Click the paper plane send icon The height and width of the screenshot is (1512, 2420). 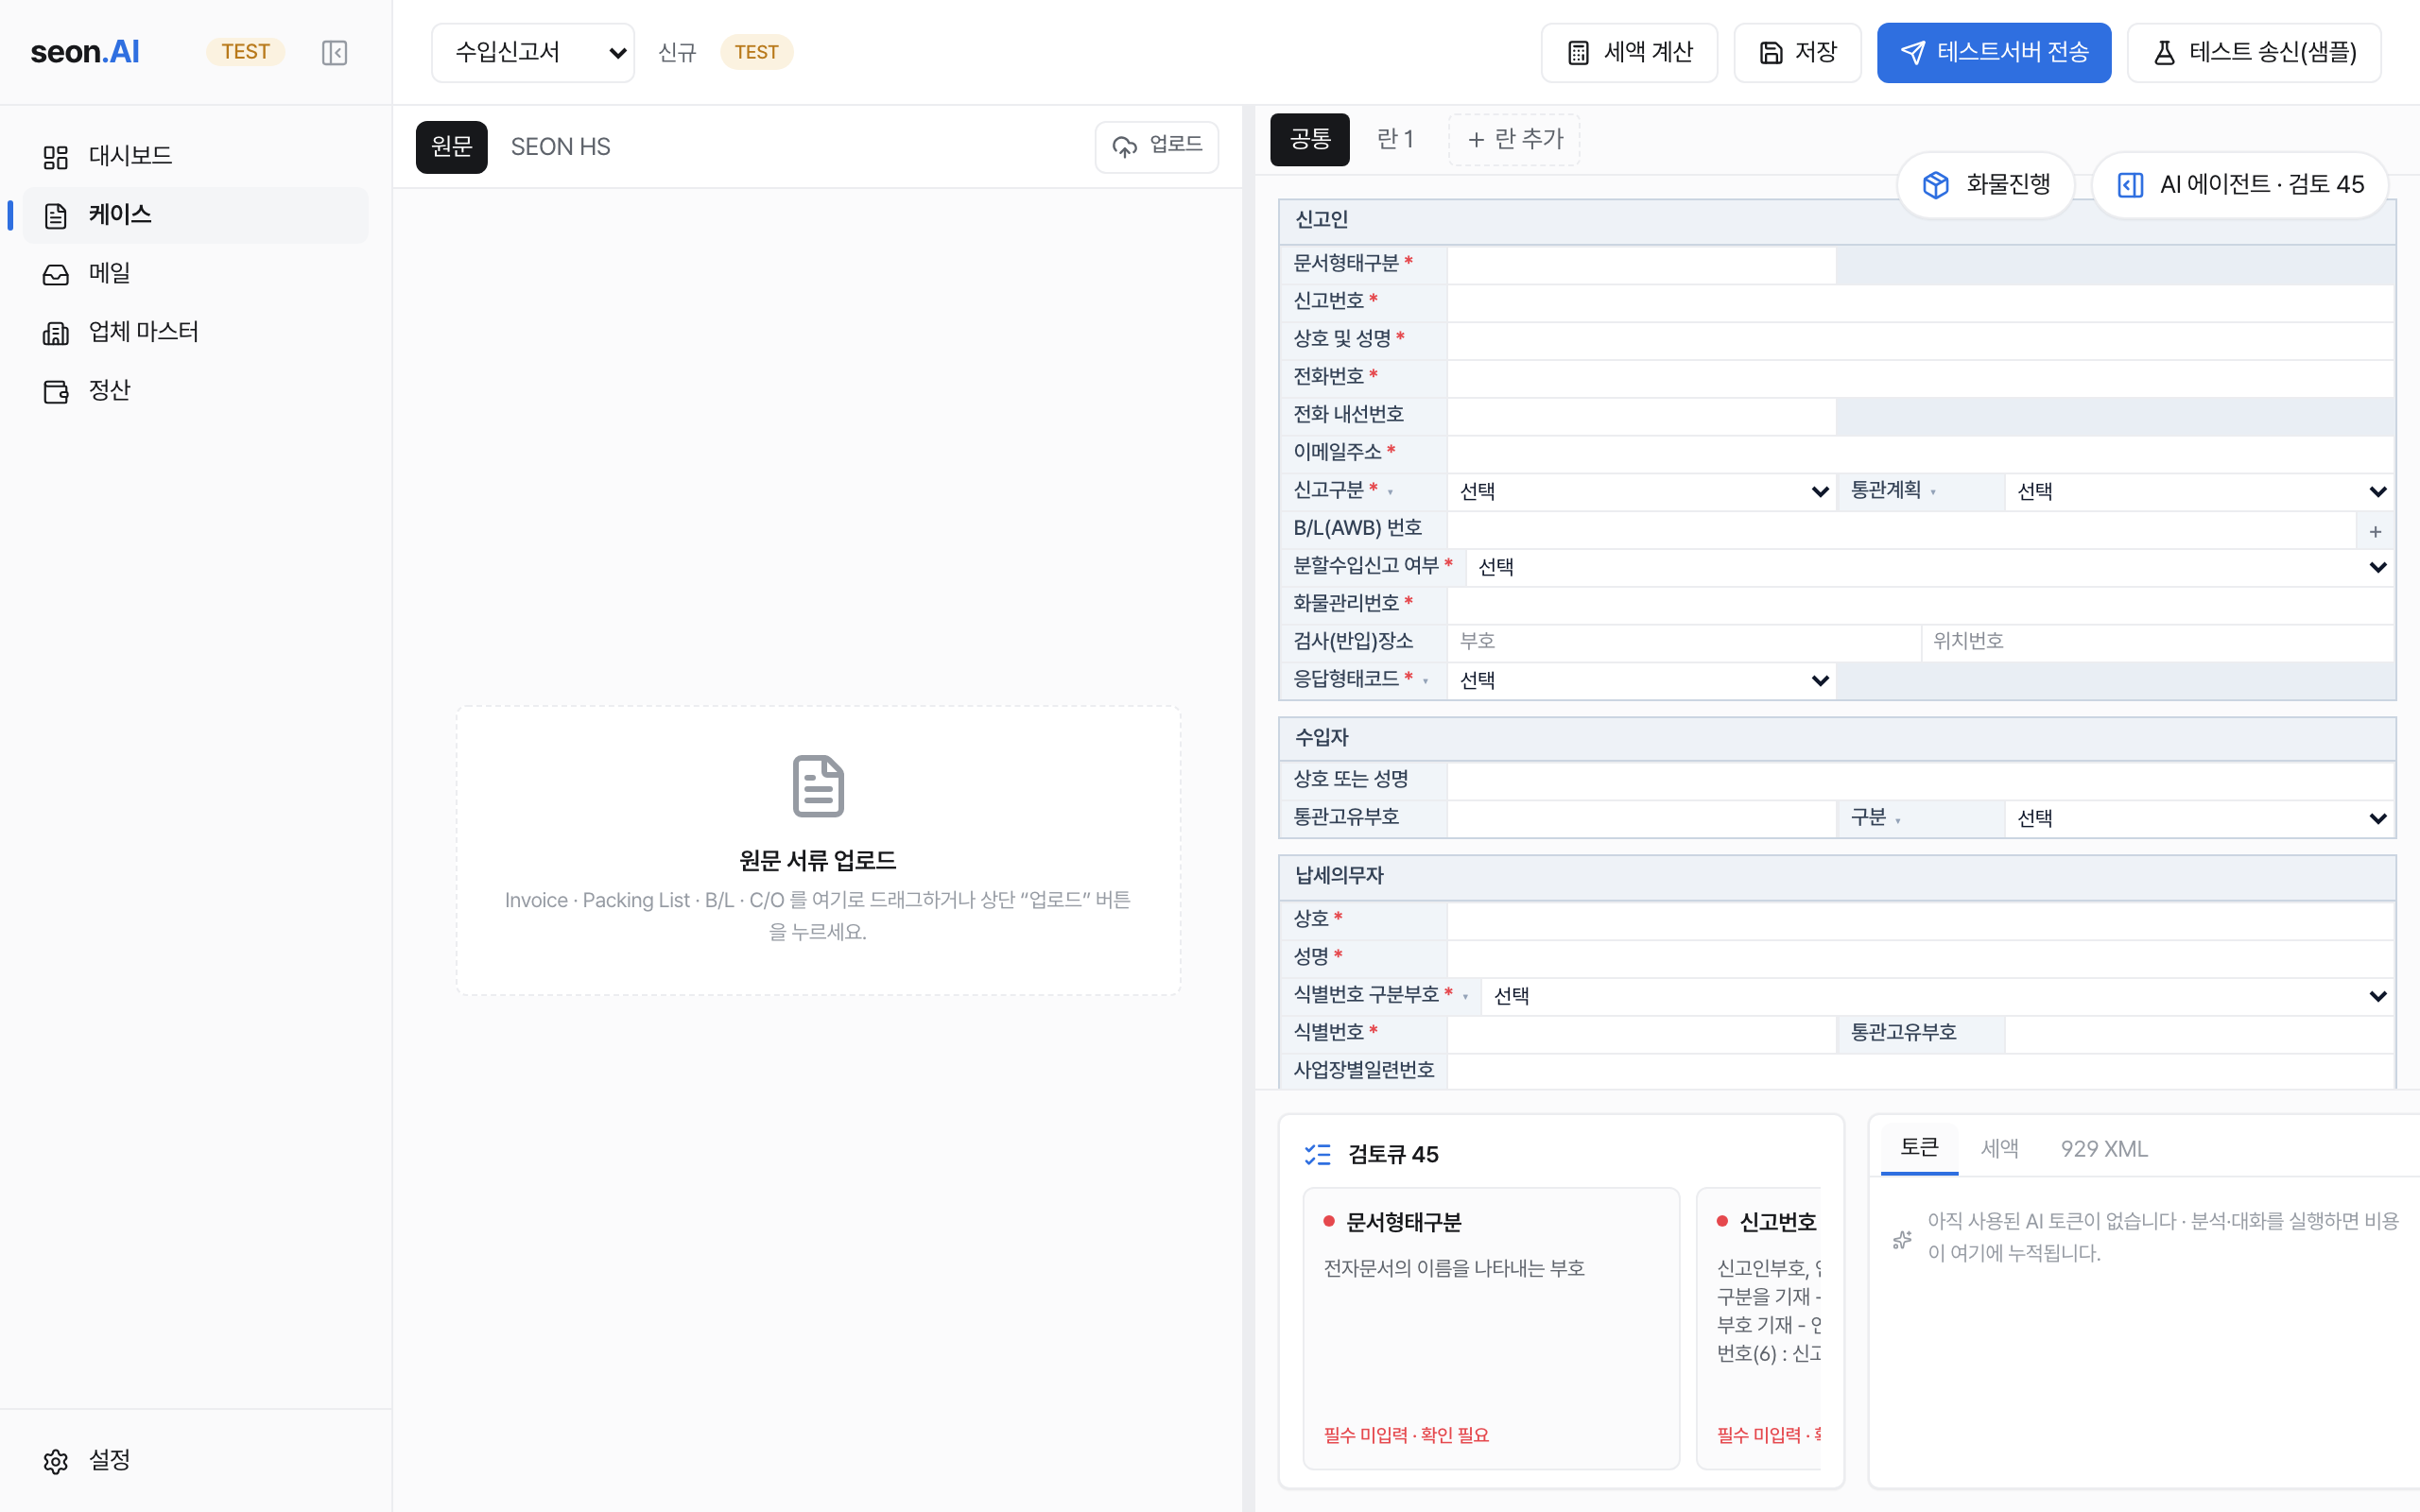tap(1912, 52)
